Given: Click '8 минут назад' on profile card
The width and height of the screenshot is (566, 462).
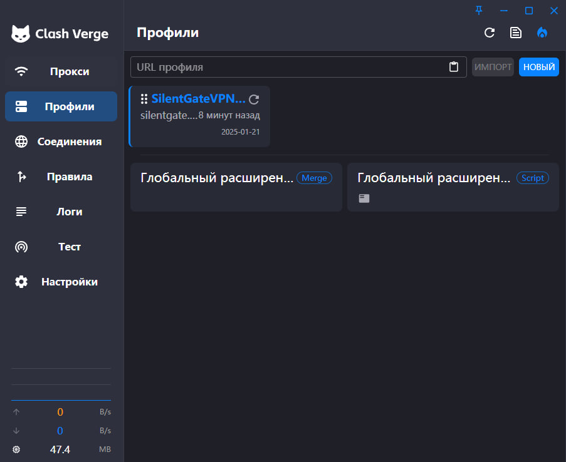Looking at the screenshot, I should (229, 115).
